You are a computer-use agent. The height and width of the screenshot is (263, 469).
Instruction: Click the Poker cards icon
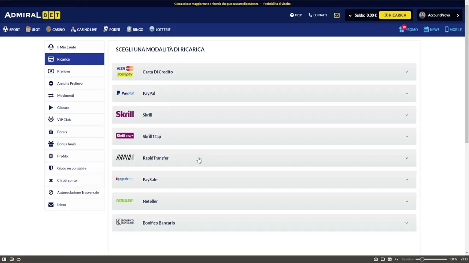tap(106, 29)
